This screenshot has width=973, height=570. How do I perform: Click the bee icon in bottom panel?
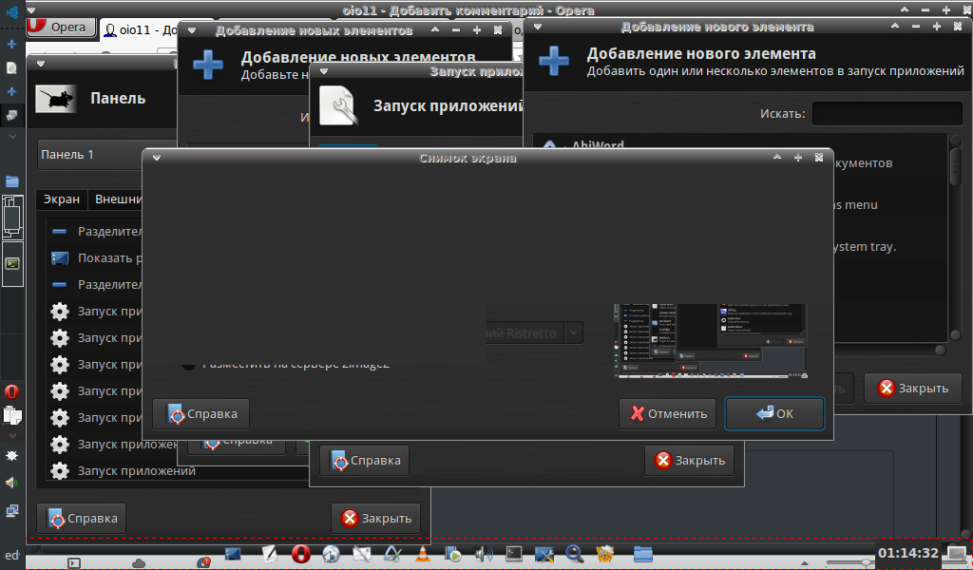(x=605, y=553)
